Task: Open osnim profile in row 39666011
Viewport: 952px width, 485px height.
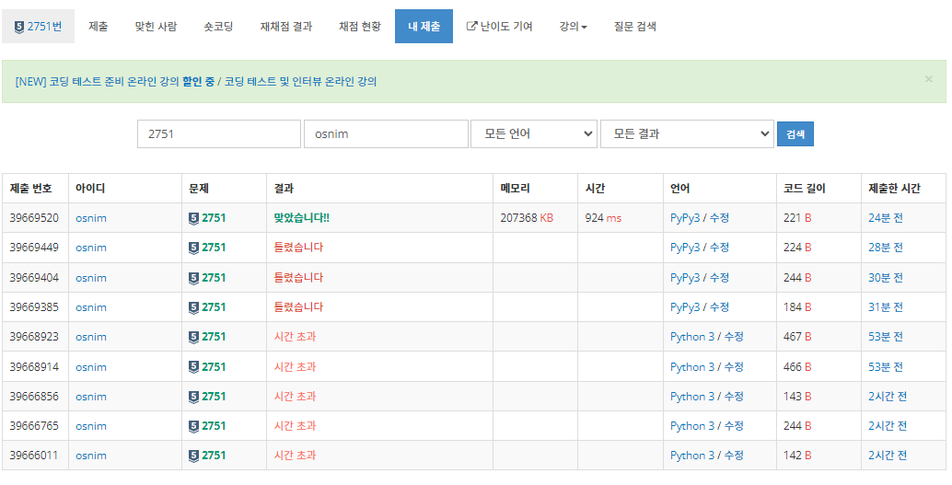Action: pyautogui.click(x=91, y=456)
